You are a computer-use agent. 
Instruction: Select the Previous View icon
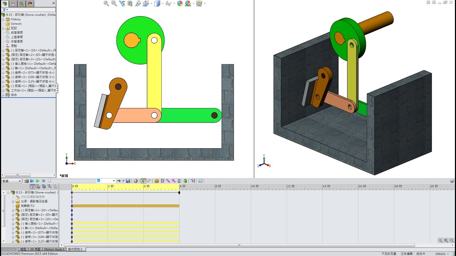[122, 3]
